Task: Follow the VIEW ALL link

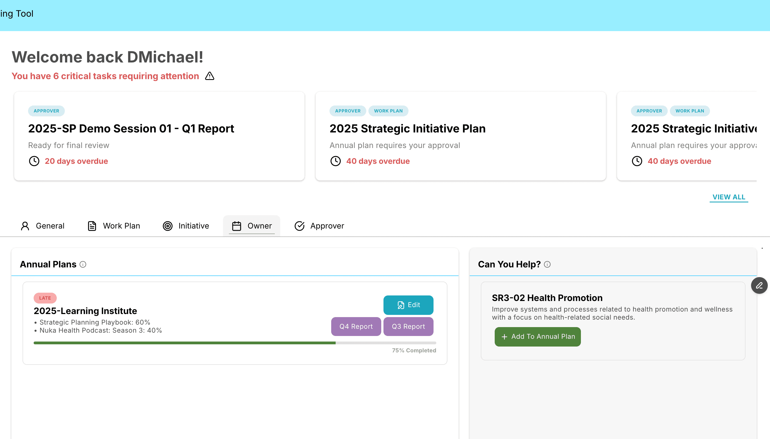Action: click(x=729, y=197)
